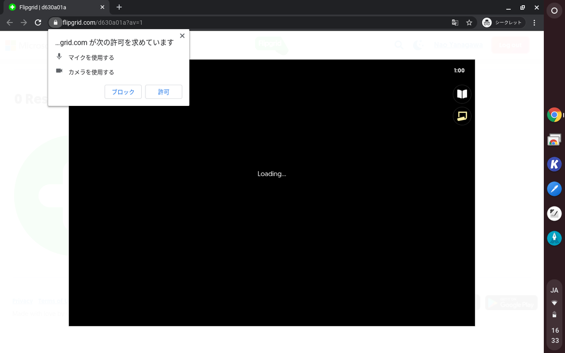Close the Flipgrid tab

point(102,8)
